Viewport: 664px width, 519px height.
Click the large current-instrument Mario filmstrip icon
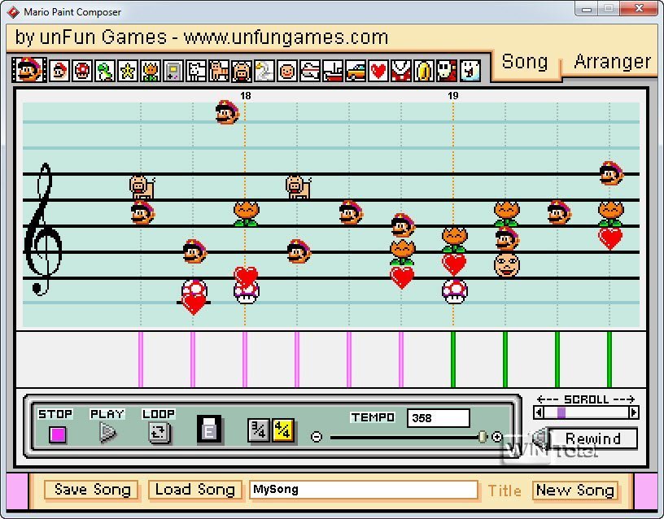[29, 70]
